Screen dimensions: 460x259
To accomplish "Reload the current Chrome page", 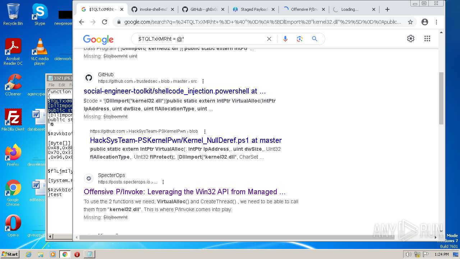I will pyautogui.click(x=105, y=22).
